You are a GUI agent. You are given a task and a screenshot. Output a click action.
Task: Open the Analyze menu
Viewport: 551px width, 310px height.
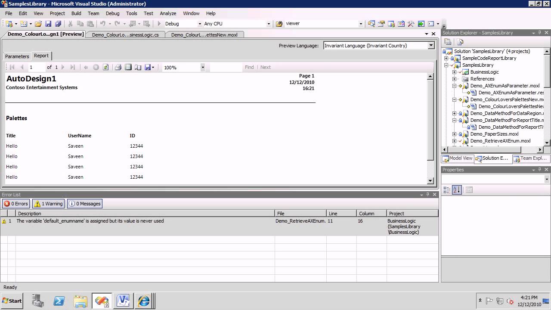coord(168,13)
